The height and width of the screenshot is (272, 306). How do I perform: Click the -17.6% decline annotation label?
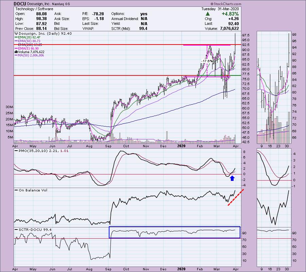coord(207,61)
